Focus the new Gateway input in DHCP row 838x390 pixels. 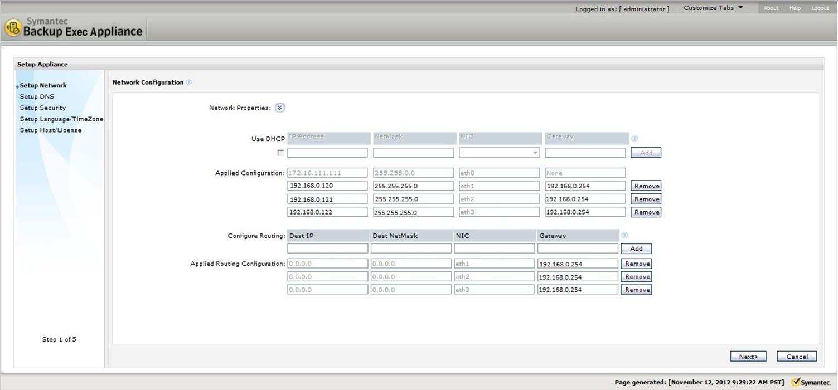click(585, 153)
